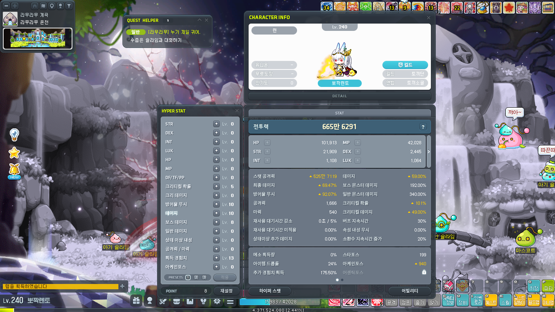
Task: Open the bell icon labeled NEW
Action: click(x=14, y=171)
